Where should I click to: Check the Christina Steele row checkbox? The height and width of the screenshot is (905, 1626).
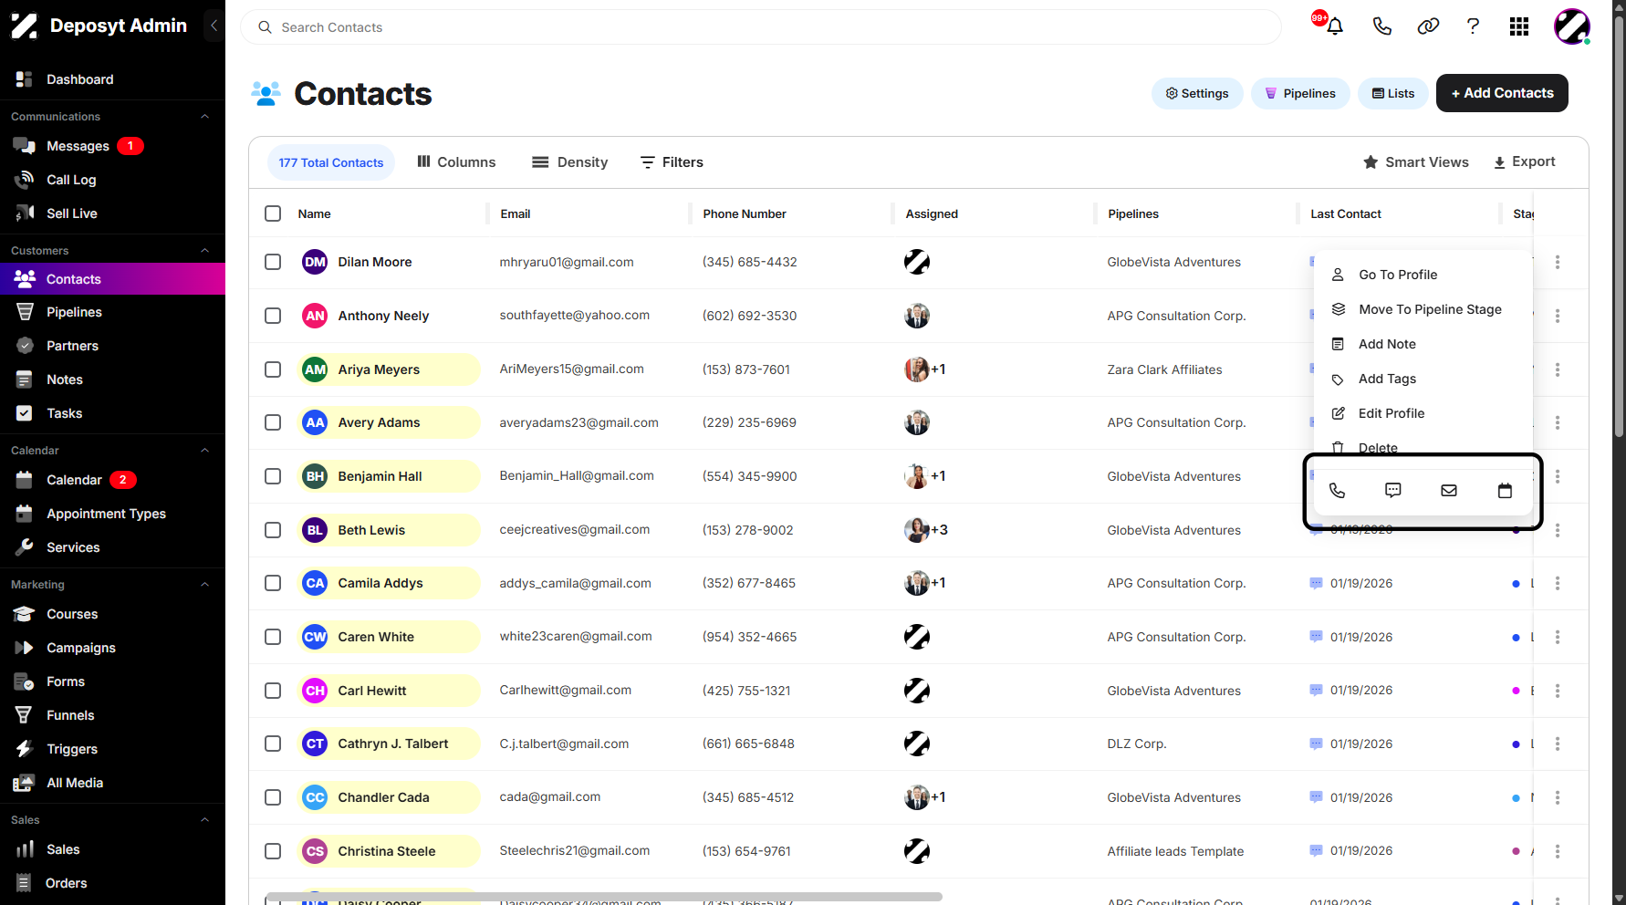[x=273, y=851]
